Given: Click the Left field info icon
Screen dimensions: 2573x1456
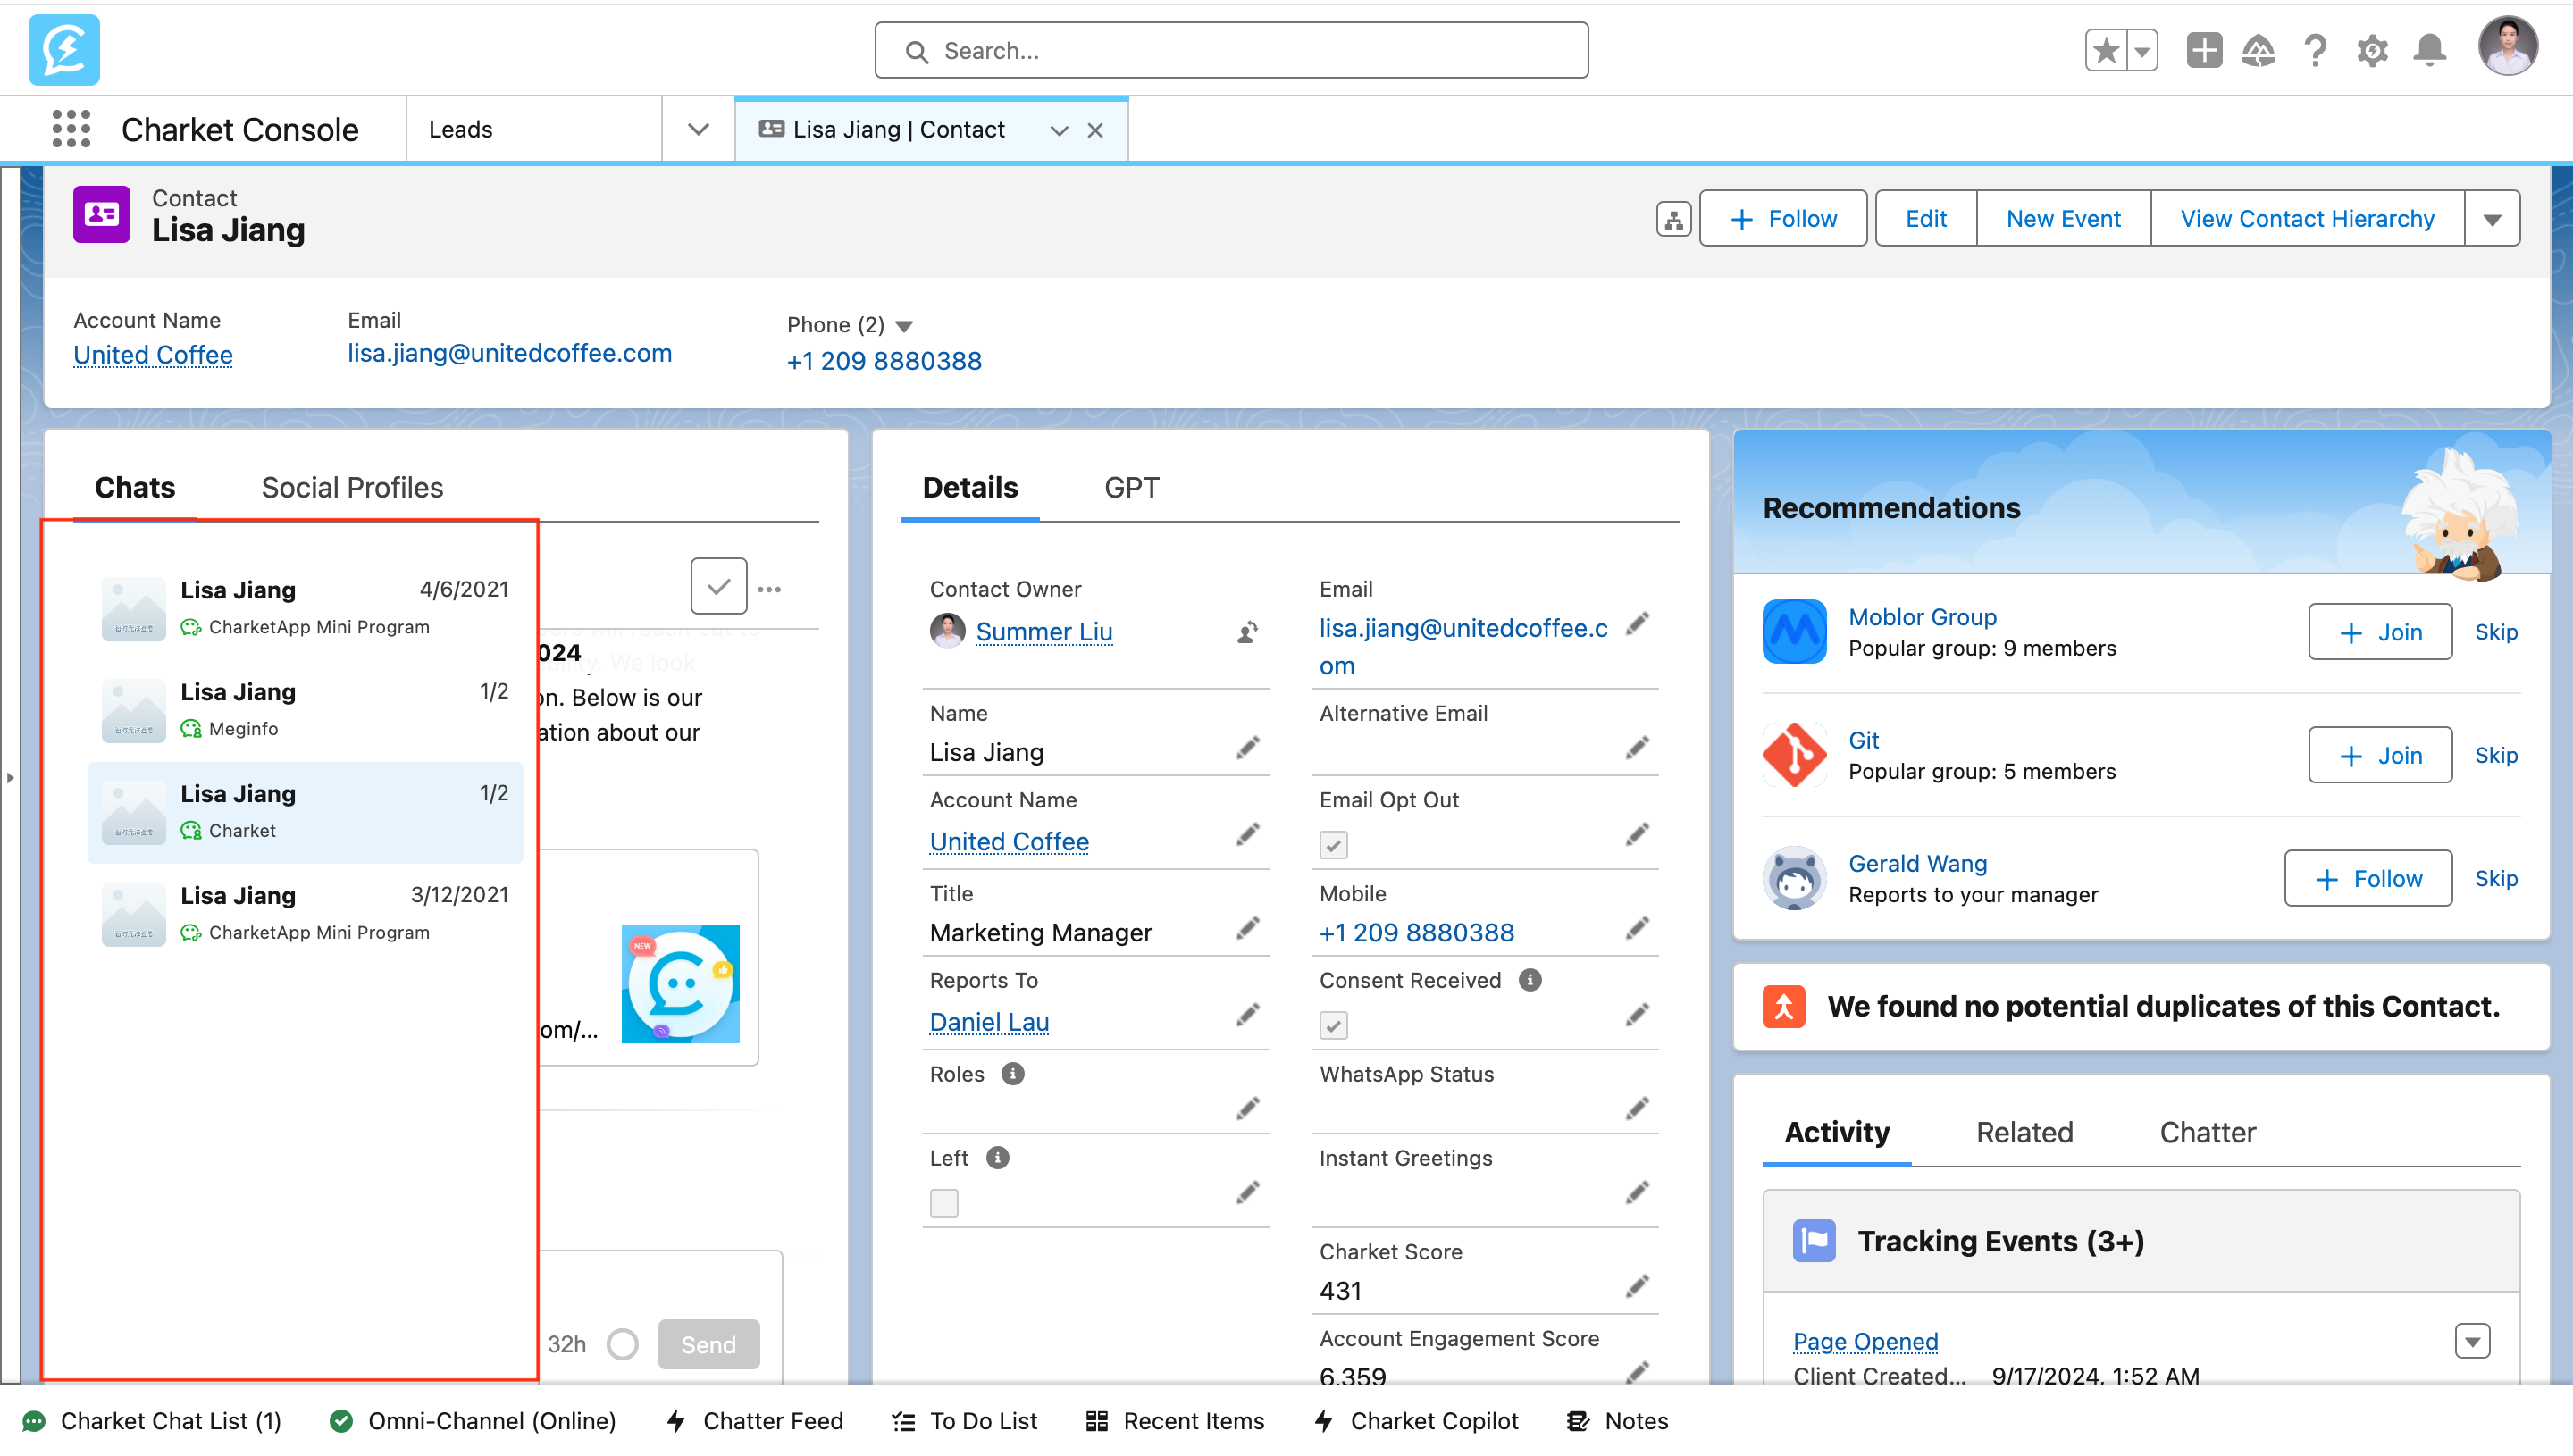Looking at the screenshot, I should (x=997, y=1158).
